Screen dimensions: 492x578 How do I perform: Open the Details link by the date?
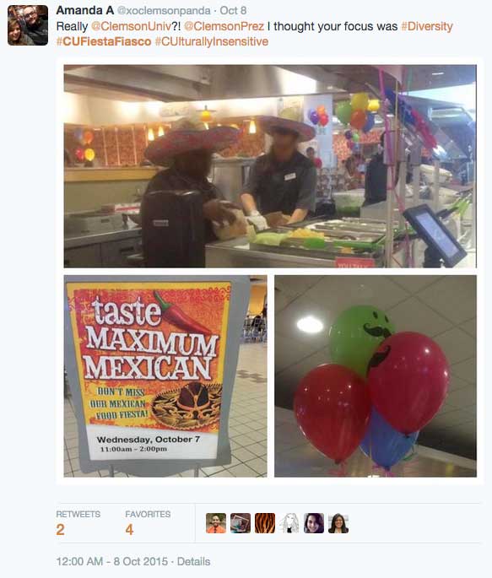(193, 561)
